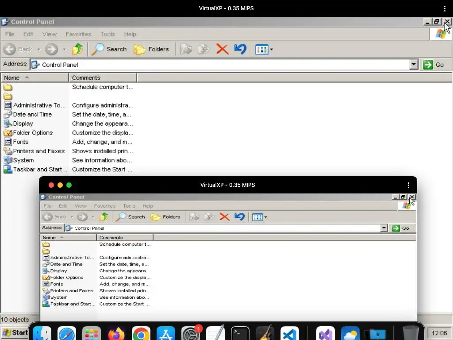This screenshot has height=340, width=453.
Task: Open three-dot menu of front VirtualXP window
Action: (408, 185)
